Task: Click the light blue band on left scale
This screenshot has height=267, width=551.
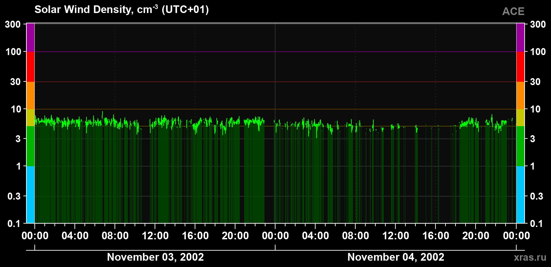Action: pos(30,195)
